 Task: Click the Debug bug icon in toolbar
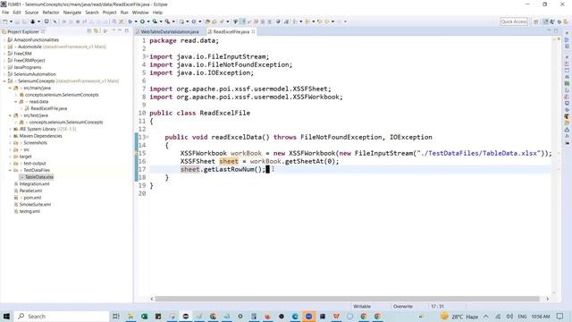(130, 21)
